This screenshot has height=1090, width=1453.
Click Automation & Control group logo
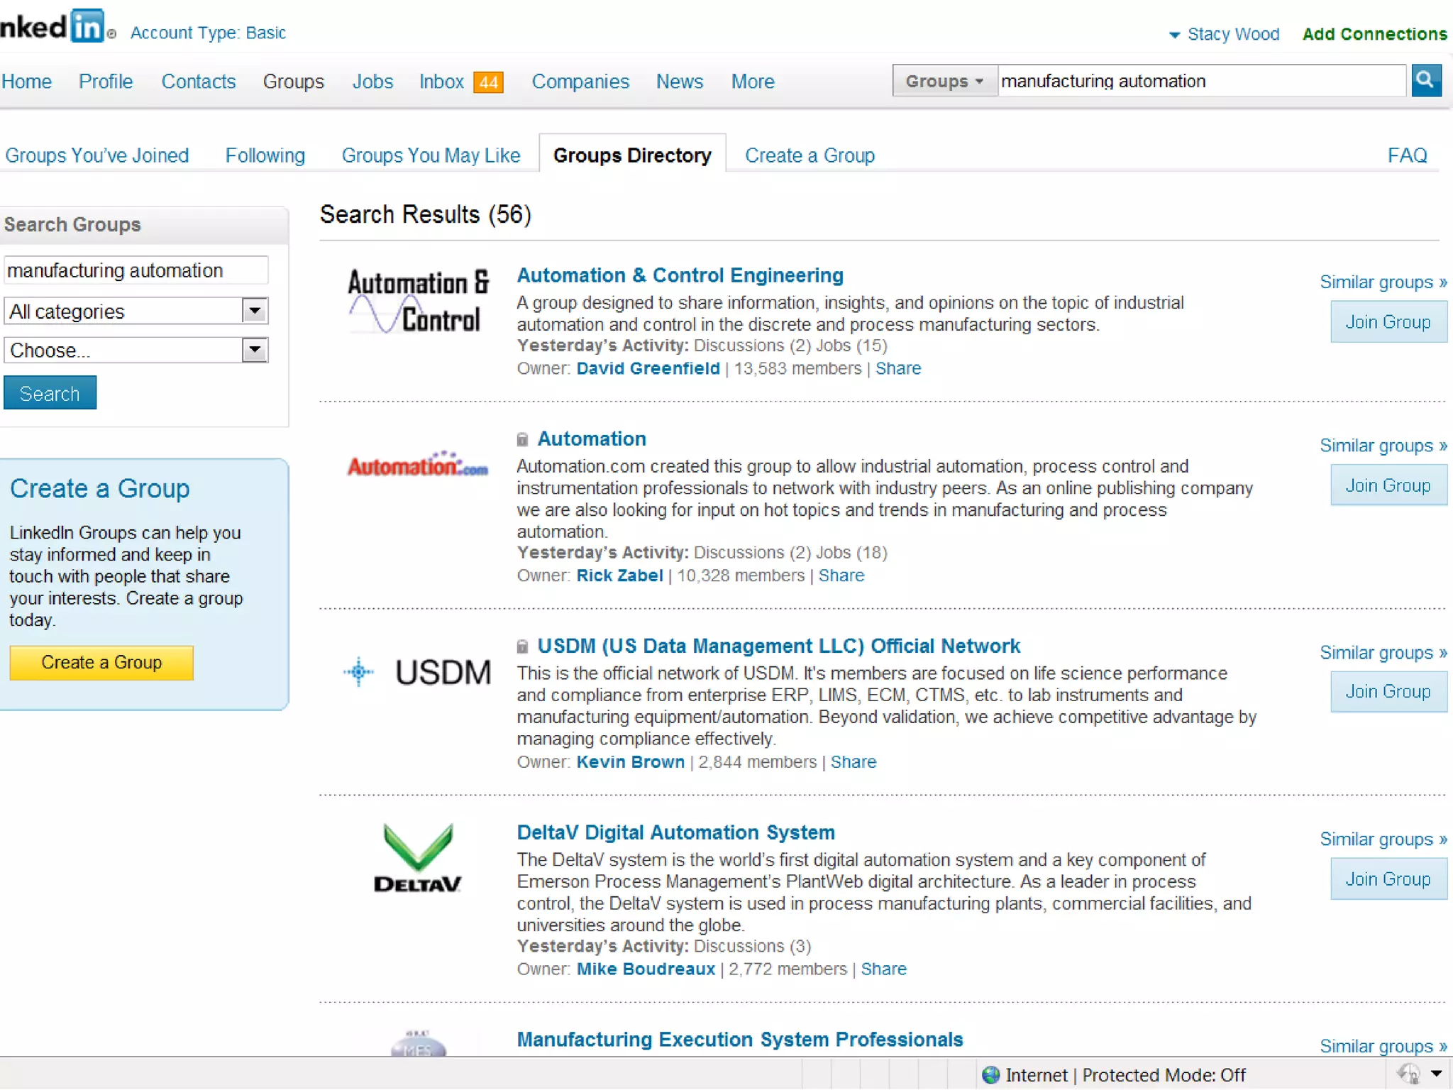click(418, 301)
